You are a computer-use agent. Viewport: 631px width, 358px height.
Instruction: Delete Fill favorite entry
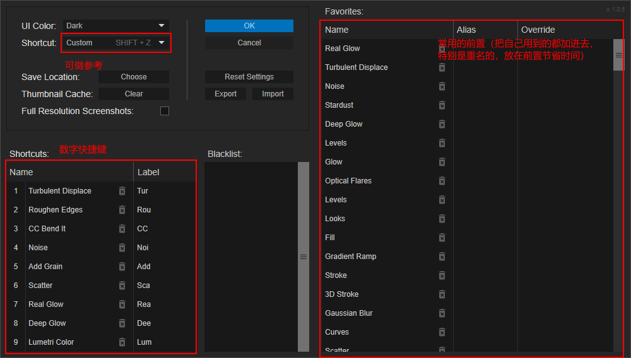(442, 238)
